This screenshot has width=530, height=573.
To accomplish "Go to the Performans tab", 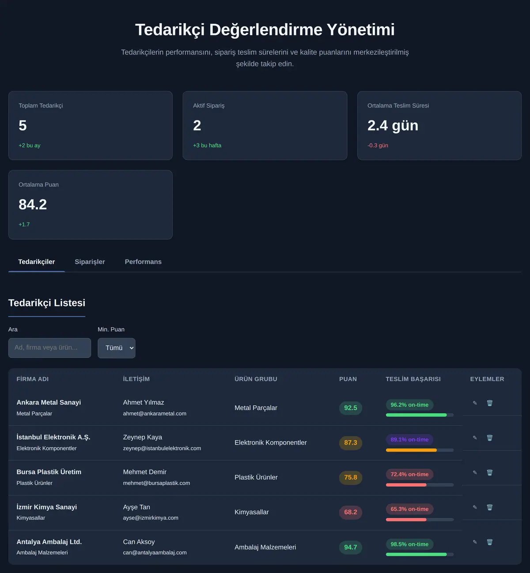I will coord(143,262).
